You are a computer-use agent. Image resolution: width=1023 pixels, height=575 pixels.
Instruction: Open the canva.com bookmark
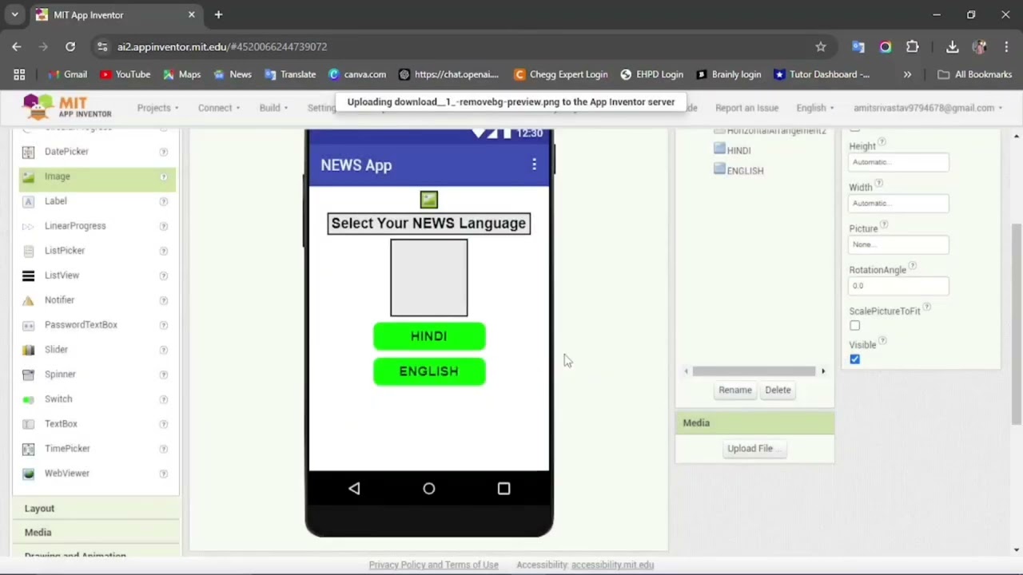click(x=357, y=74)
